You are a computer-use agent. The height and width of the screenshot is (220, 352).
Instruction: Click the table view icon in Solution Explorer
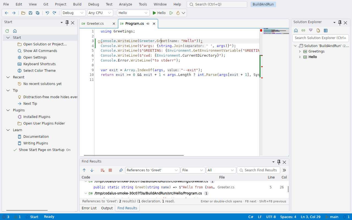pos(326,31)
